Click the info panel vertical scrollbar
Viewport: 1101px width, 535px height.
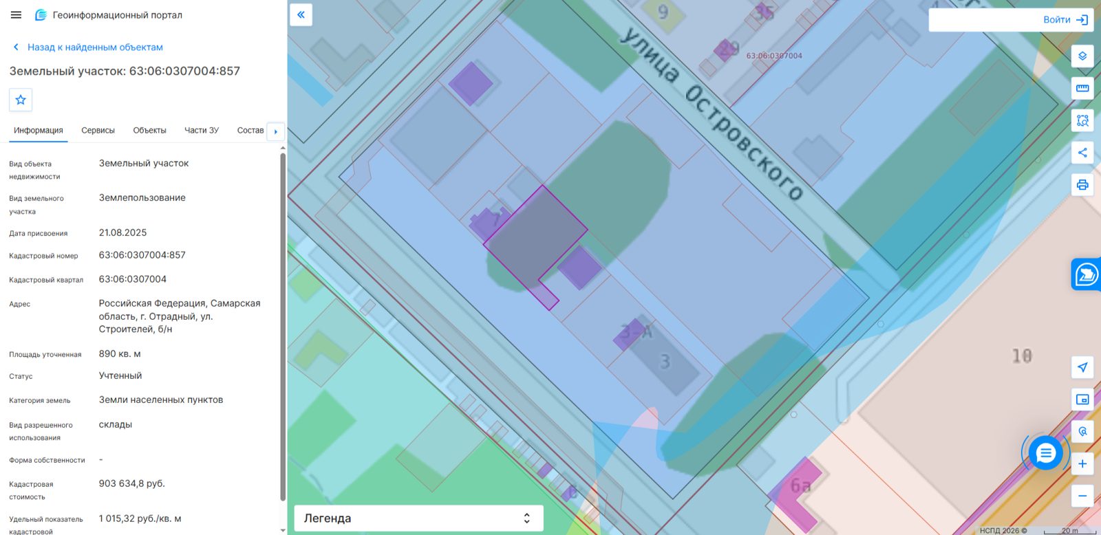click(283, 327)
